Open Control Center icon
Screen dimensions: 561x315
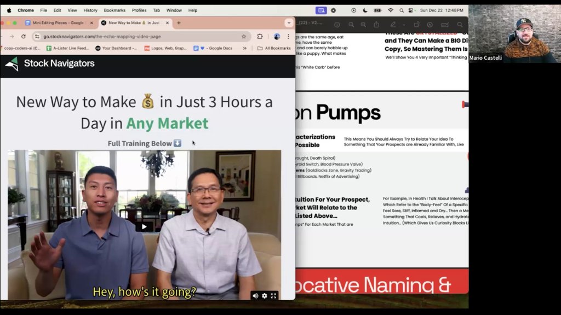(411, 10)
